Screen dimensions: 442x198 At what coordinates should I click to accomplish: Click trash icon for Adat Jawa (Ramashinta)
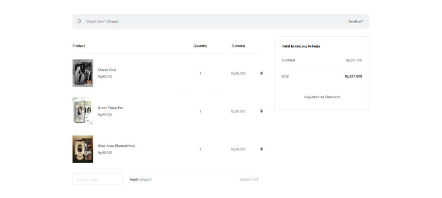(x=261, y=149)
